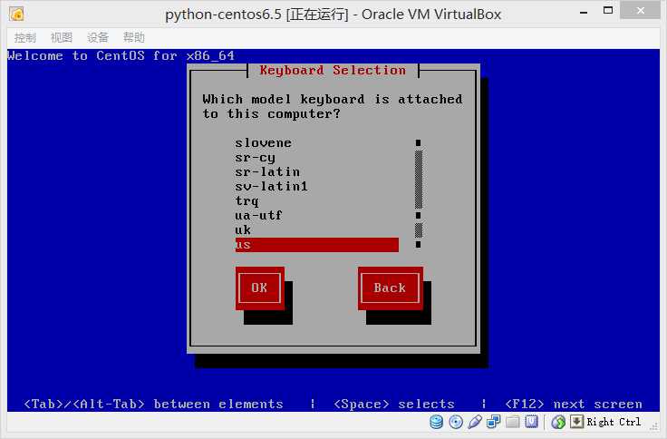Select the sr-cy keyboard layout
667x439 pixels.
(317, 158)
